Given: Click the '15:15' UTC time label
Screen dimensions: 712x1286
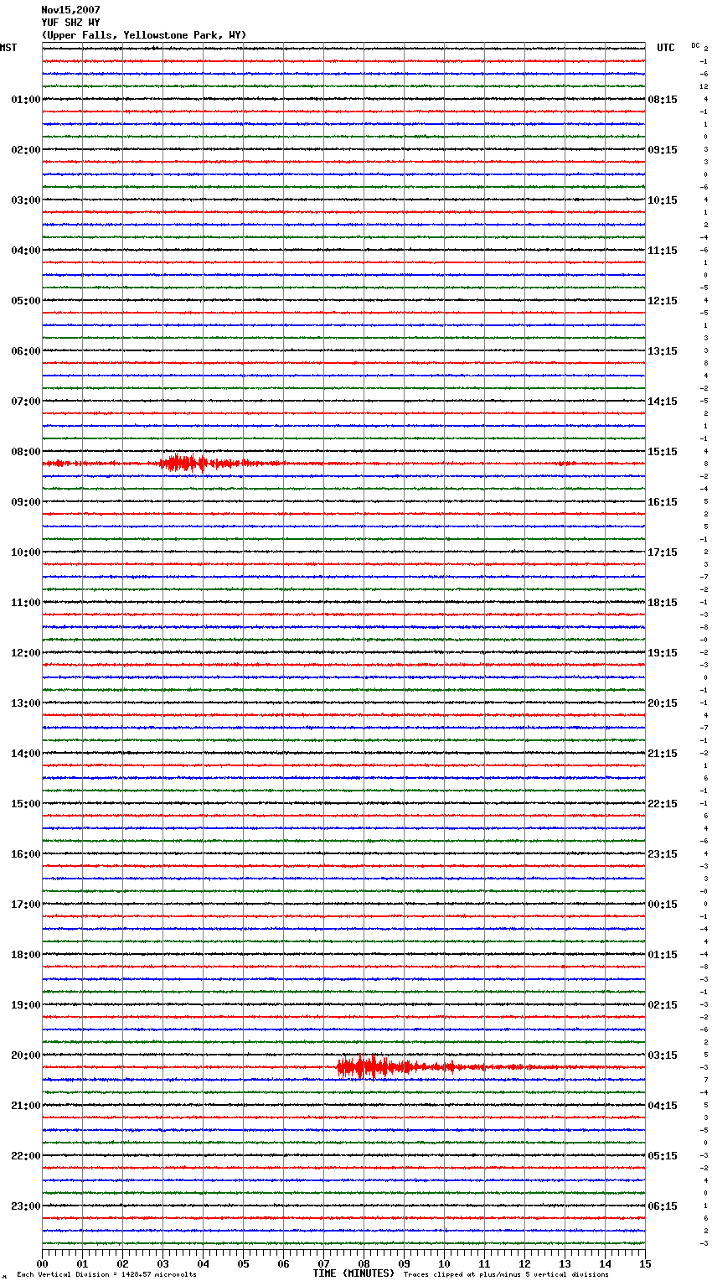Looking at the screenshot, I should 663,452.
